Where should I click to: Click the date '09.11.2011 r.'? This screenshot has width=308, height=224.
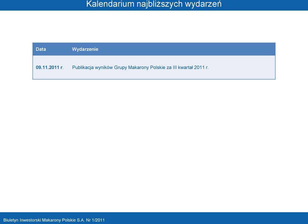pos(50,67)
